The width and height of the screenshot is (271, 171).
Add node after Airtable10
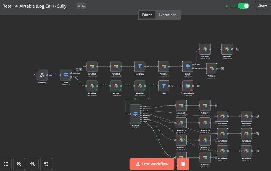pos(216,105)
